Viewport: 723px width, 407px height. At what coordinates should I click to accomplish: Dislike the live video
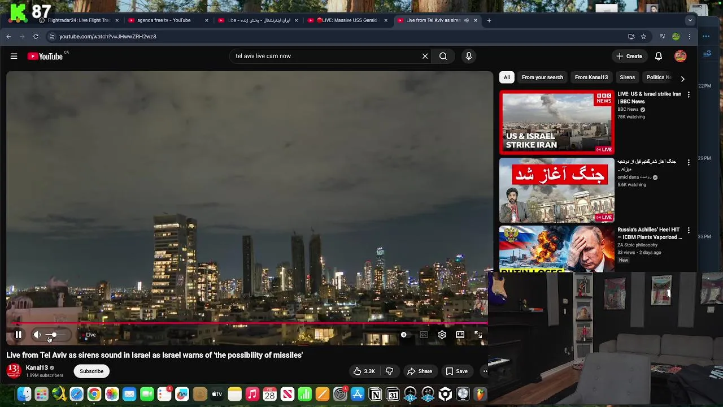click(389, 371)
